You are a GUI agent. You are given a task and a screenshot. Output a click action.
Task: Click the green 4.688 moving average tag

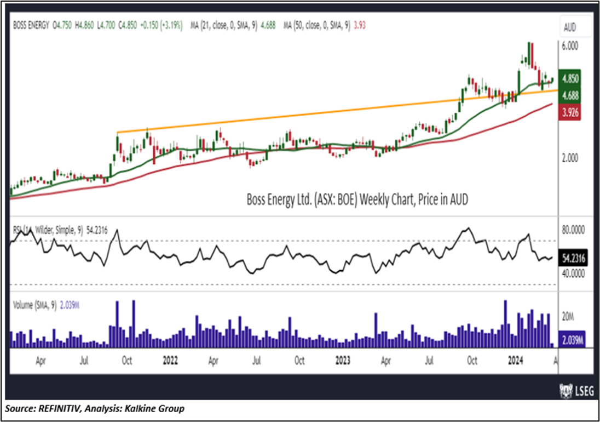(x=570, y=95)
